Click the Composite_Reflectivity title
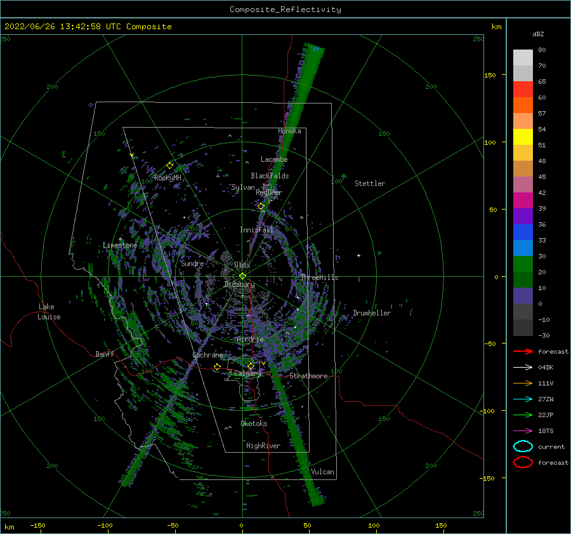571x534 pixels. pos(285,10)
